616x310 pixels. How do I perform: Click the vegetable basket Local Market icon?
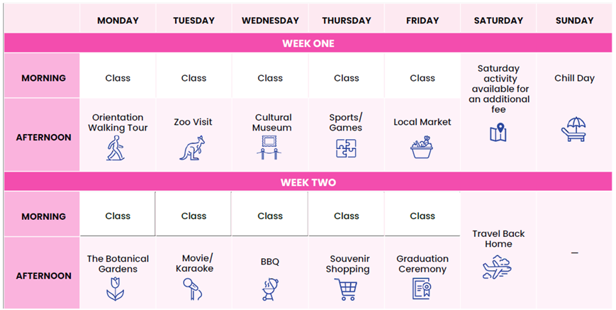[422, 148]
